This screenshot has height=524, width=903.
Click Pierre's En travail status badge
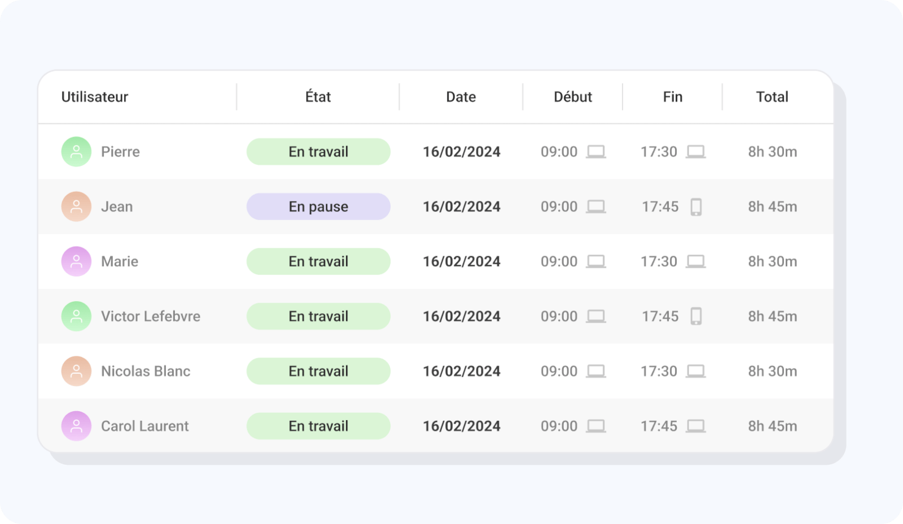pyautogui.click(x=318, y=152)
